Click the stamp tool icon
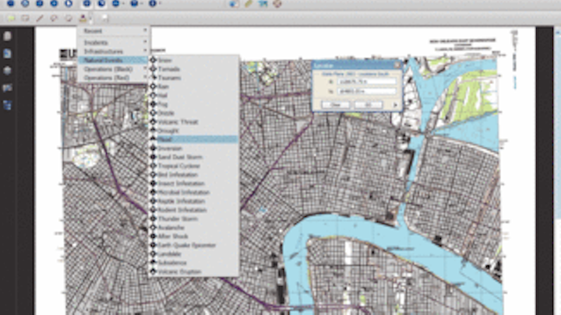561x315 pixels. (83, 18)
